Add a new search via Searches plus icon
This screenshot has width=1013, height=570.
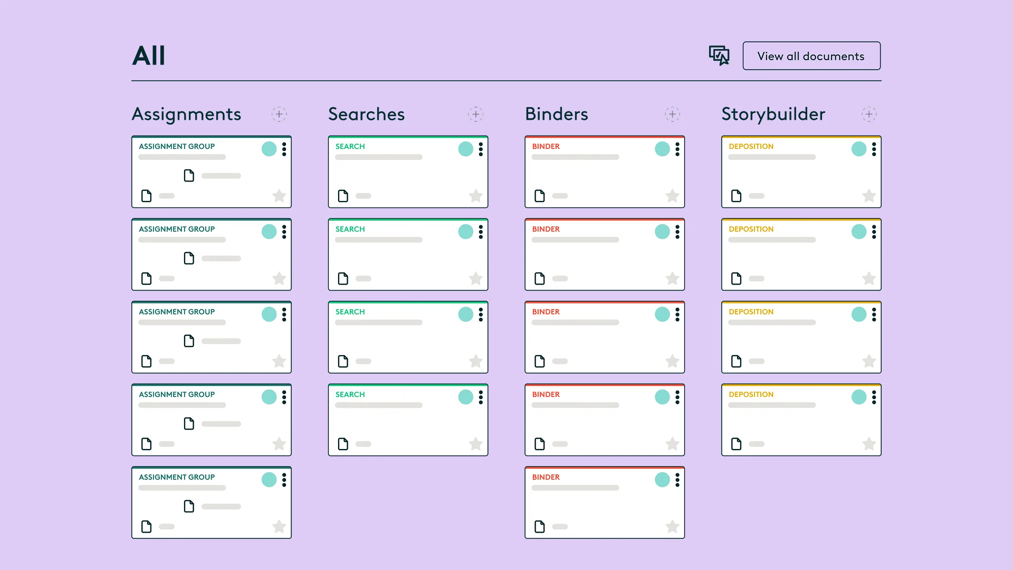(x=475, y=114)
